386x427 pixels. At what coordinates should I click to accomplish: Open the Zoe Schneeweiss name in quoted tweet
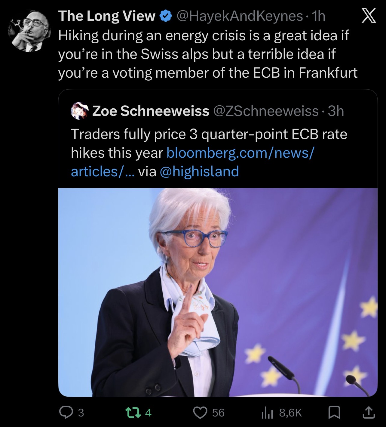(x=151, y=111)
